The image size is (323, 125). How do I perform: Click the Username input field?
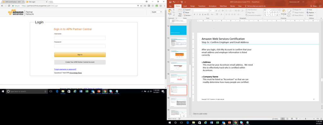click(80, 38)
